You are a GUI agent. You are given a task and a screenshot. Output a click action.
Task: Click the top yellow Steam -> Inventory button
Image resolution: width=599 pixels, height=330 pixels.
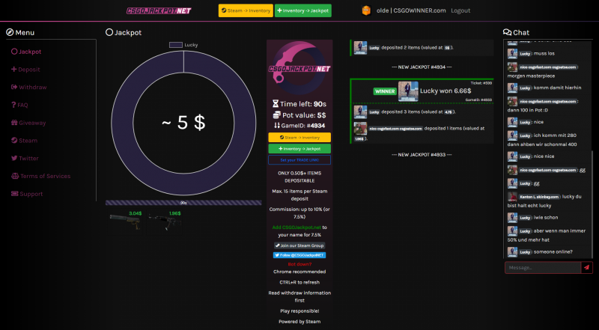246,10
